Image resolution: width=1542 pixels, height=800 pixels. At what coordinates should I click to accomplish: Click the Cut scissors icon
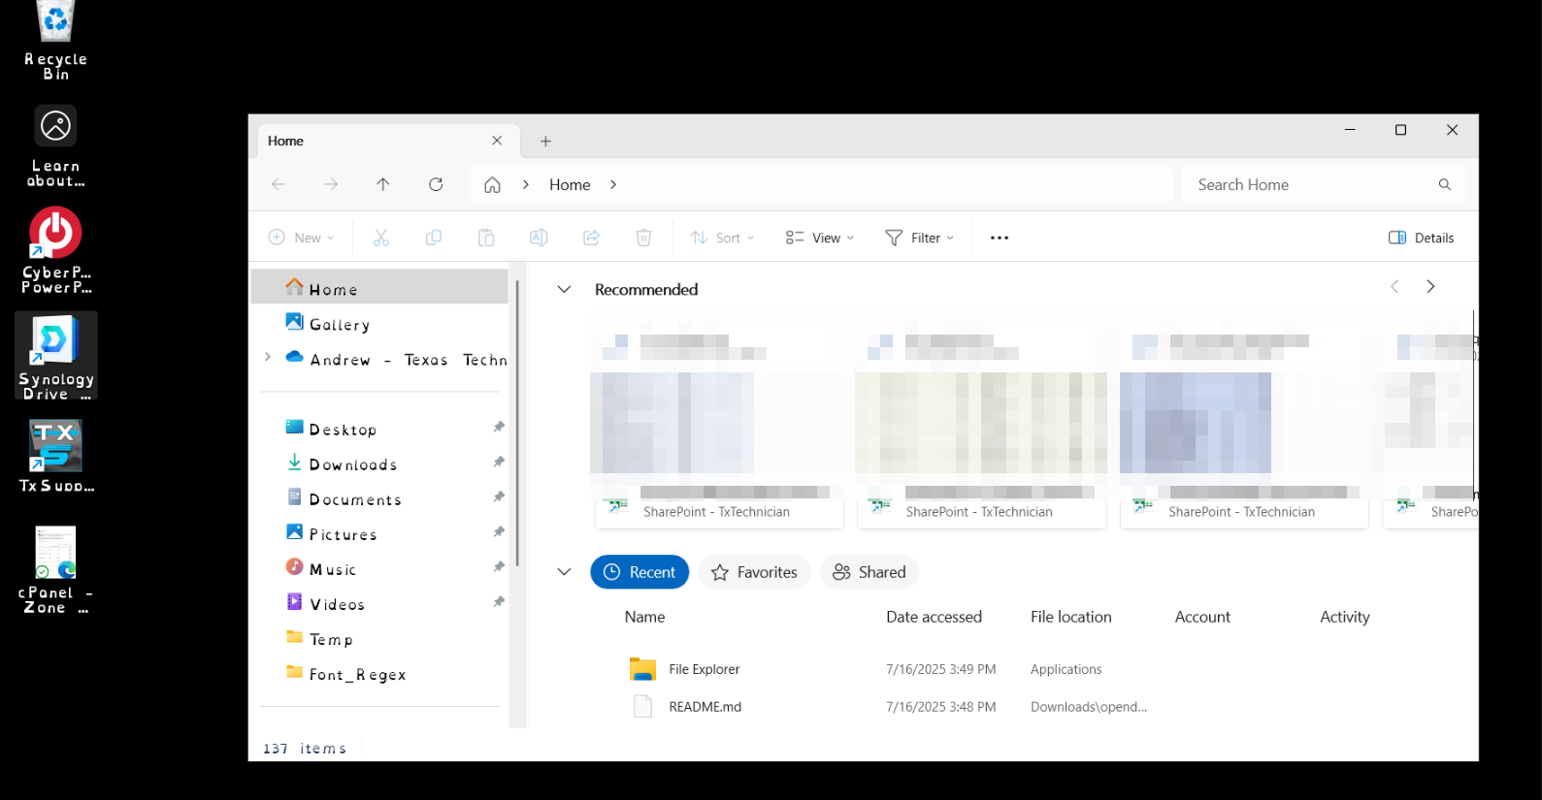[x=380, y=238]
